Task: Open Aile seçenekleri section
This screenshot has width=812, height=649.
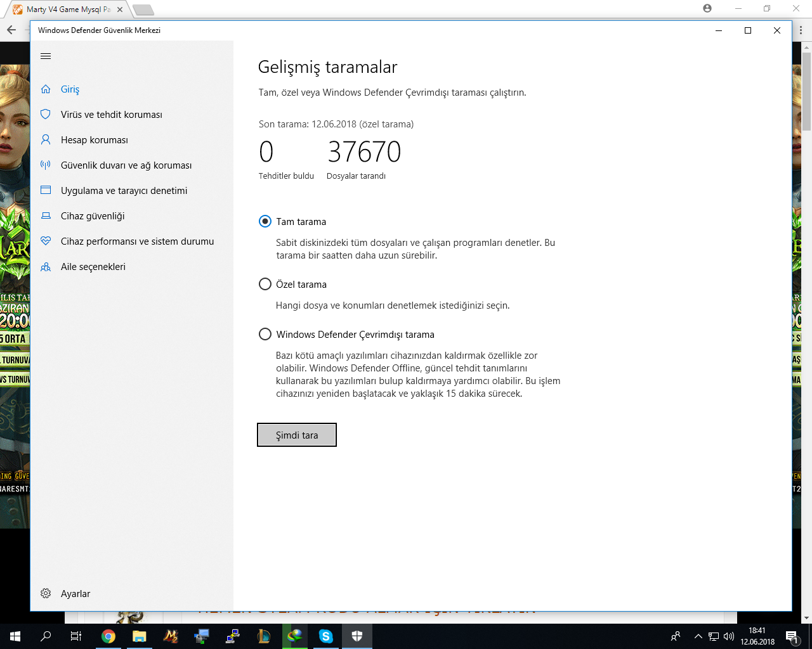Action: click(x=132, y=267)
